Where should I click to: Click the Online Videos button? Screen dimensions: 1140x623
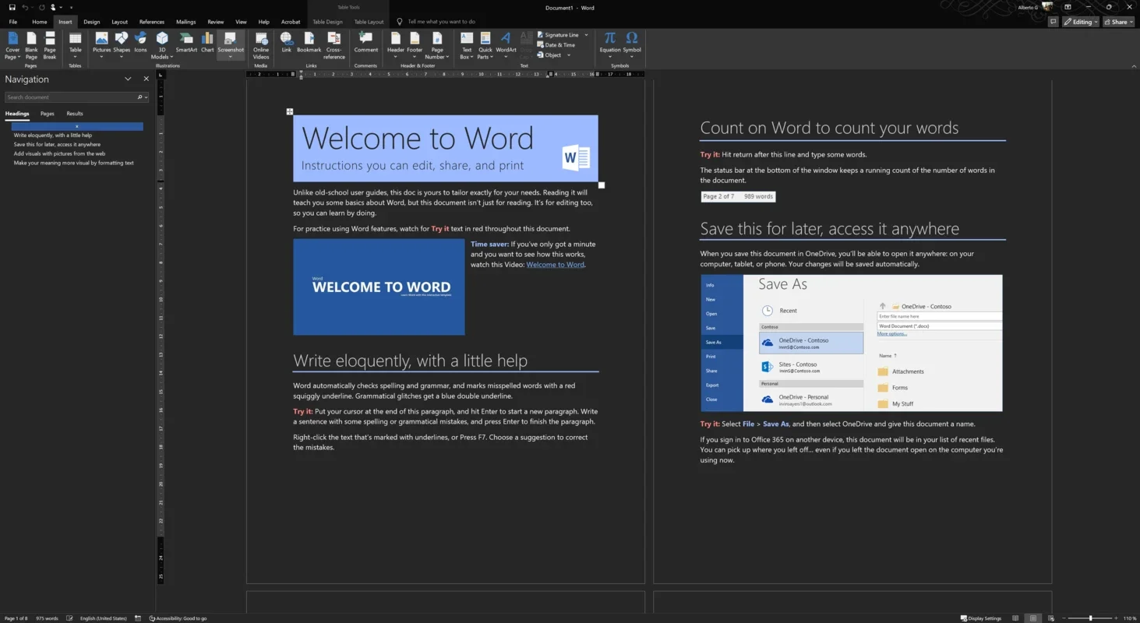pos(261,45)
